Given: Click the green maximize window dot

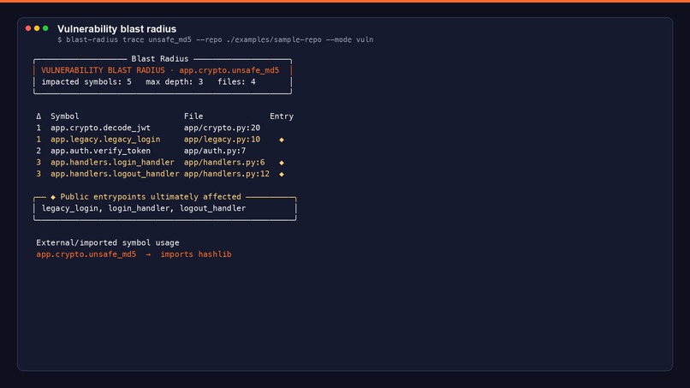Looking at the screenshot, I should pyautogui.click(x=45, y=28).
